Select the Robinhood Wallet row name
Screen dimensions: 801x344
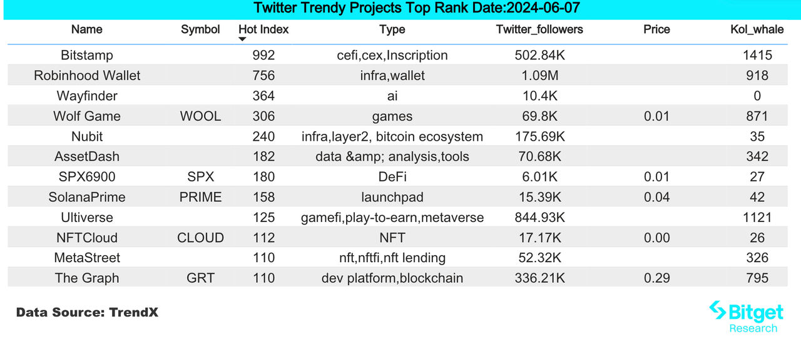(x=87, y=76)
